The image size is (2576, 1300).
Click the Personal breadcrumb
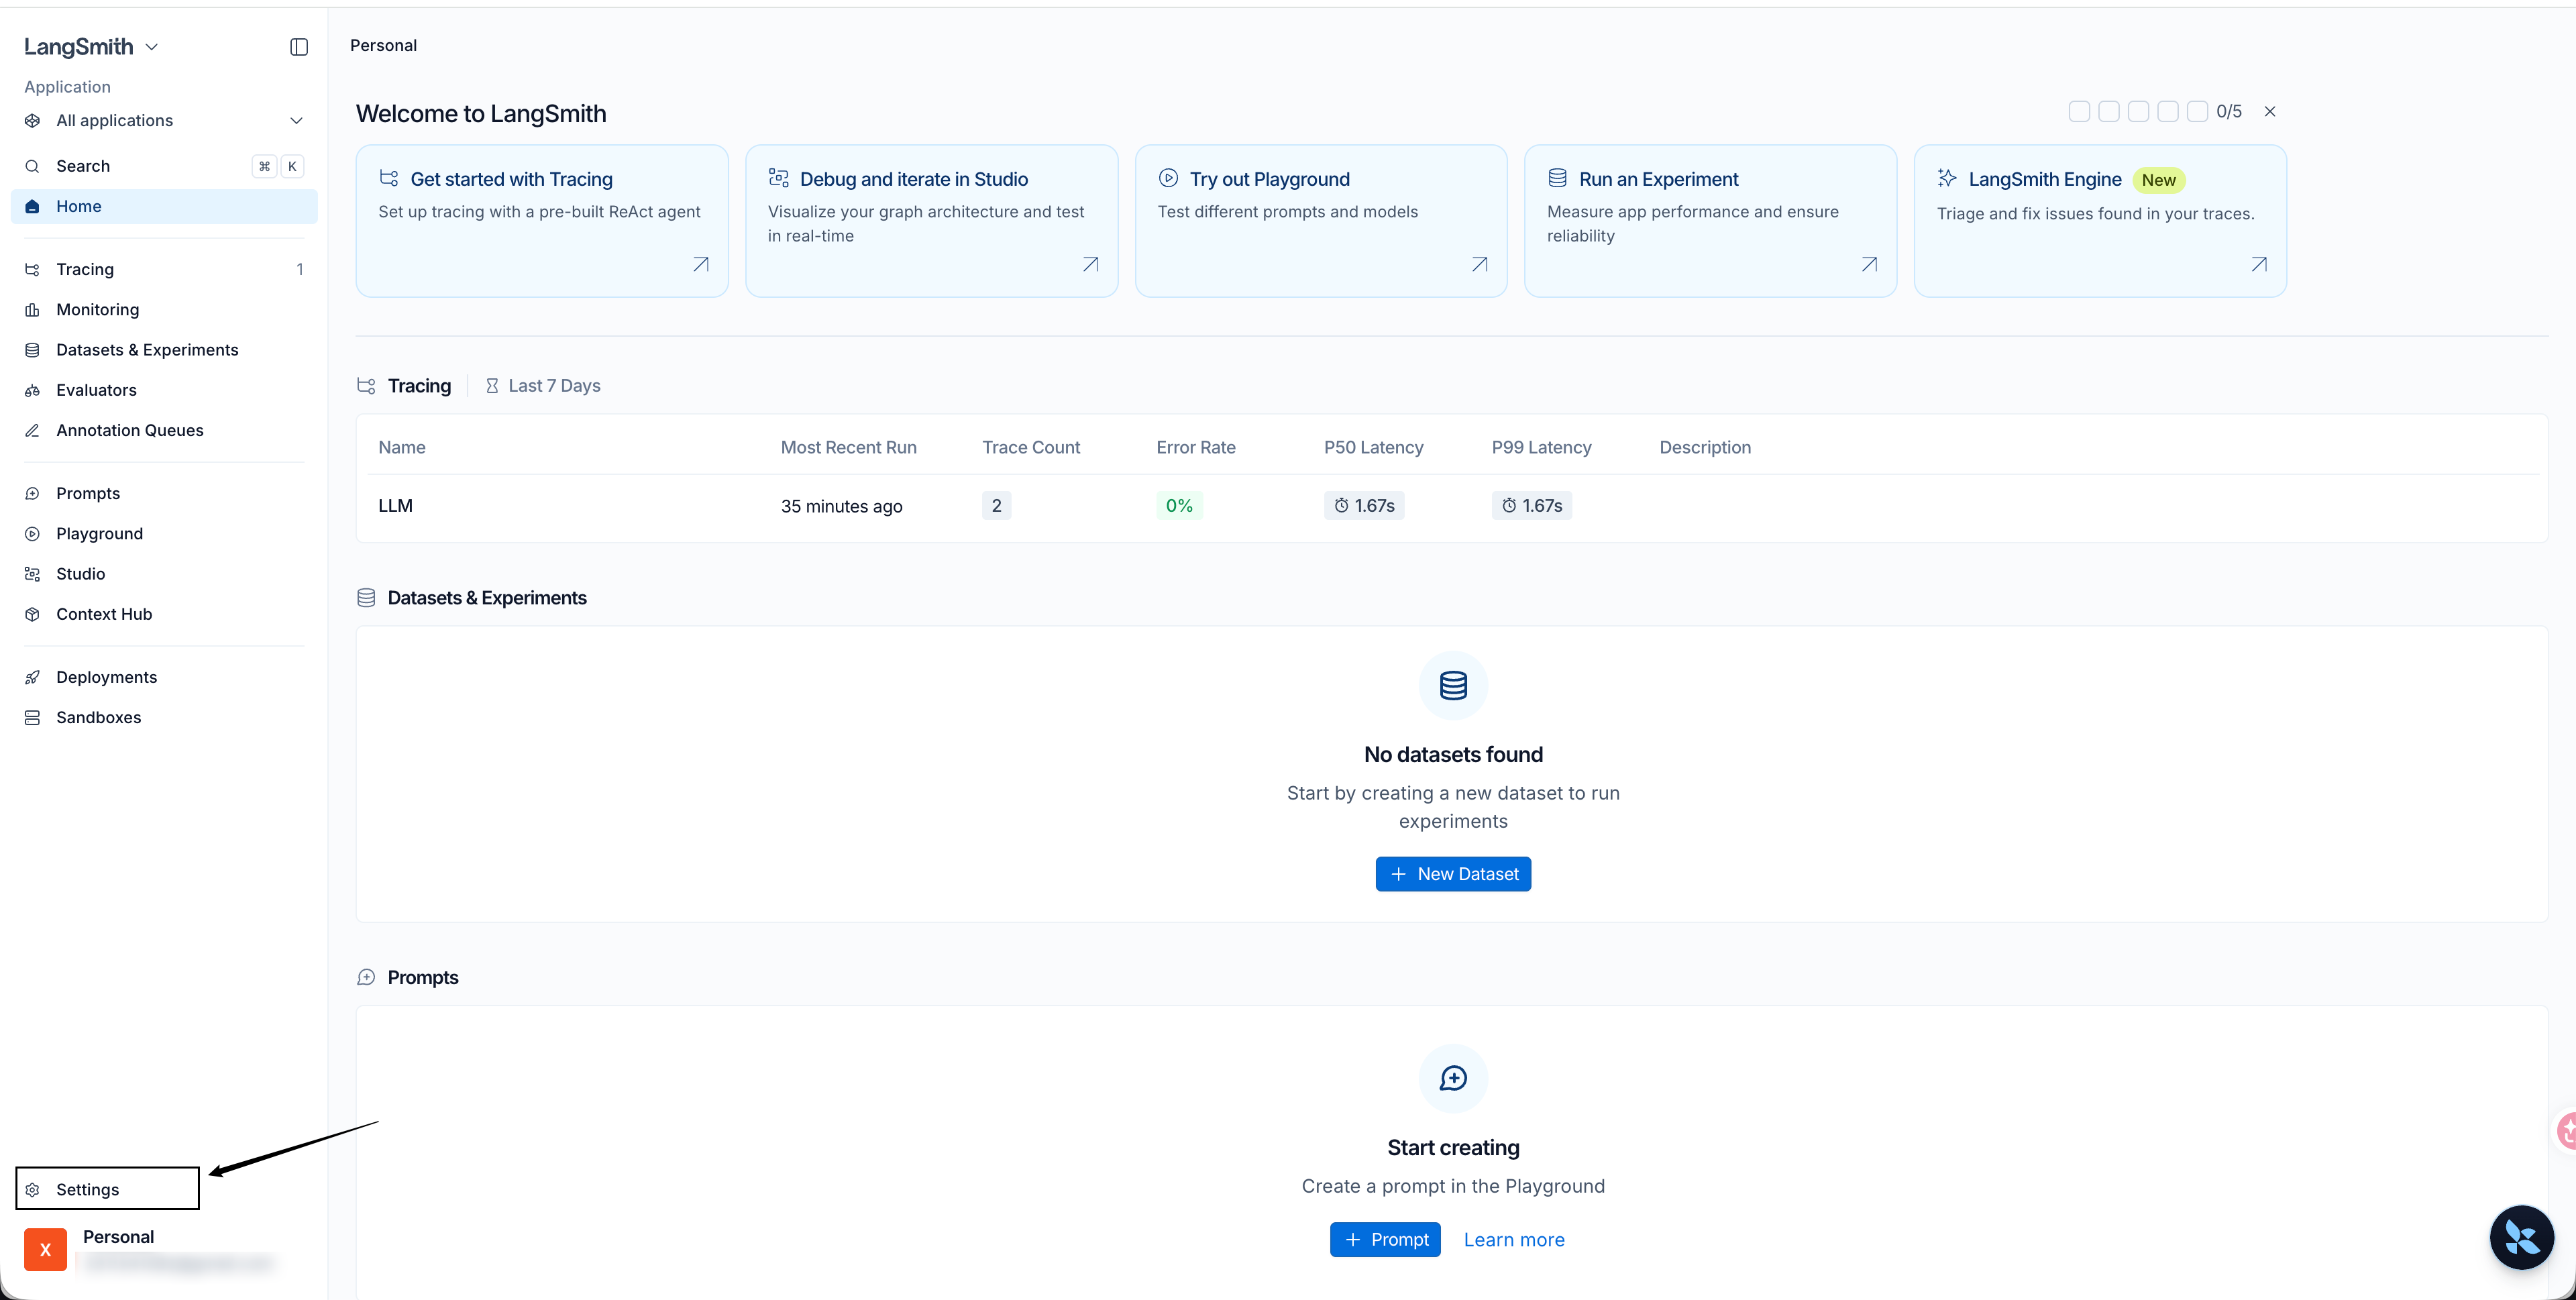(x=383, y=45)
